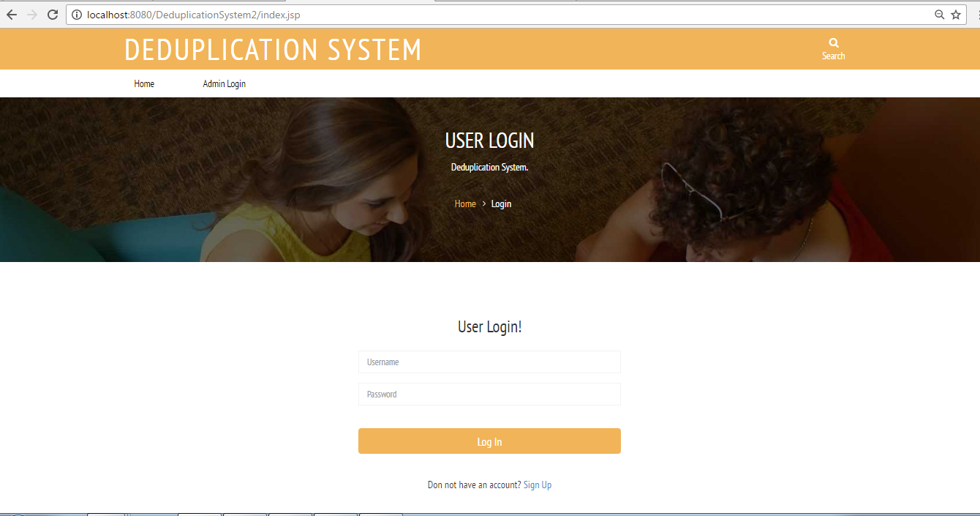Click the DEDUPLICATION SYSTEM site title
980x516 pixels.
[273, 50]
